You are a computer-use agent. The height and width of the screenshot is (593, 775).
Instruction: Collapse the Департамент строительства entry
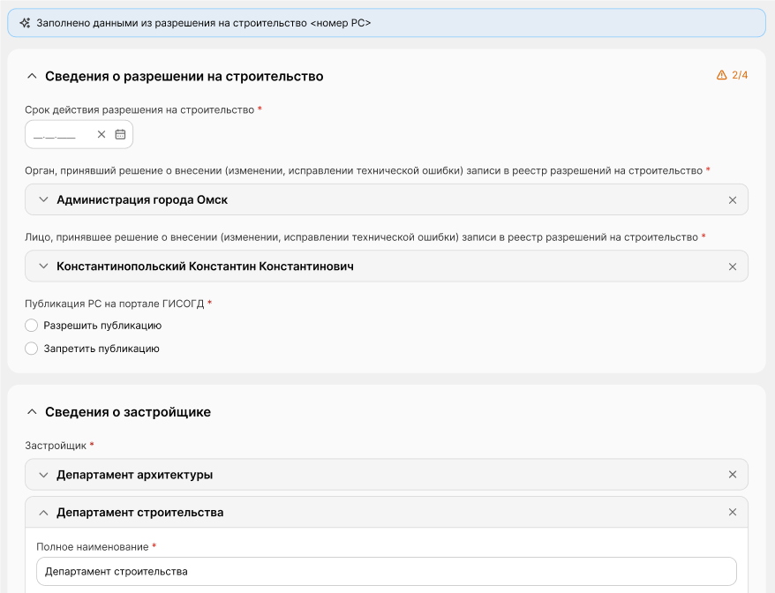coord(43,513)
